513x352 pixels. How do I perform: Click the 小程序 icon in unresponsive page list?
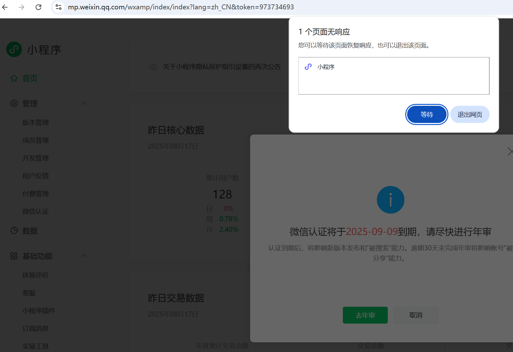click(308, 67)
